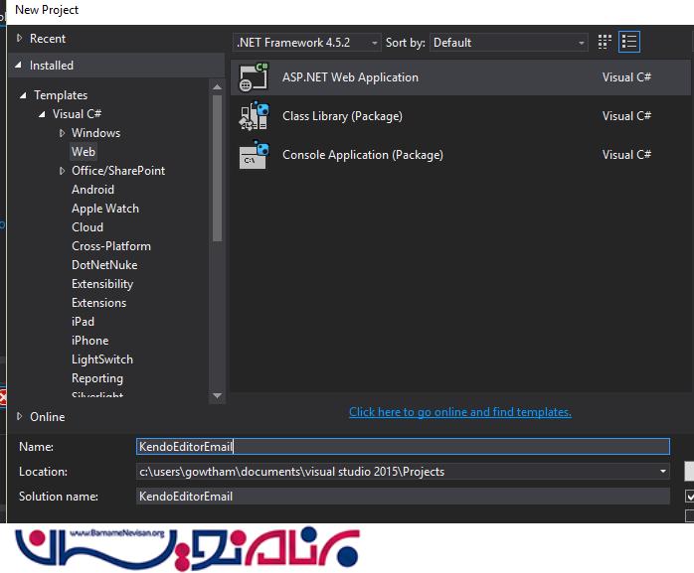The width and height of the screenshot is (694, 573).
Task: Click into the project Name text field
Action: [403, 447]
